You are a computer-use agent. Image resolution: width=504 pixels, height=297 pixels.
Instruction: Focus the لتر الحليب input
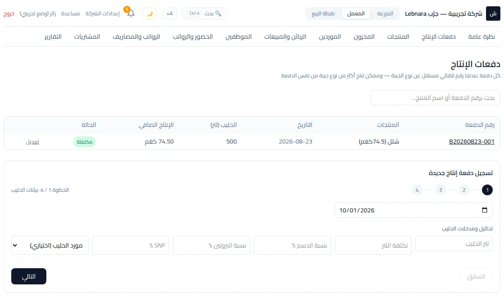[454, 243]
